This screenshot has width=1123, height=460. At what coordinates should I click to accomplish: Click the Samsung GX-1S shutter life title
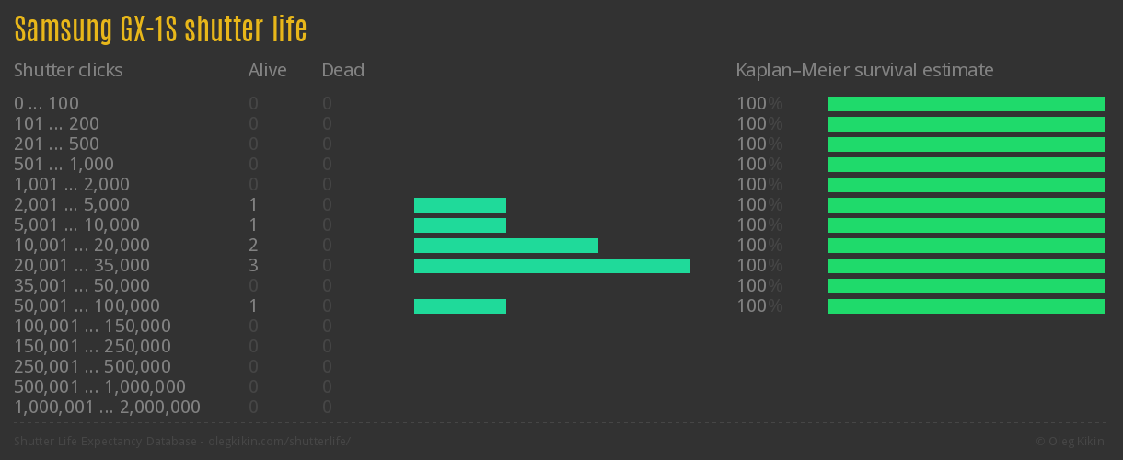click(160, 30)
